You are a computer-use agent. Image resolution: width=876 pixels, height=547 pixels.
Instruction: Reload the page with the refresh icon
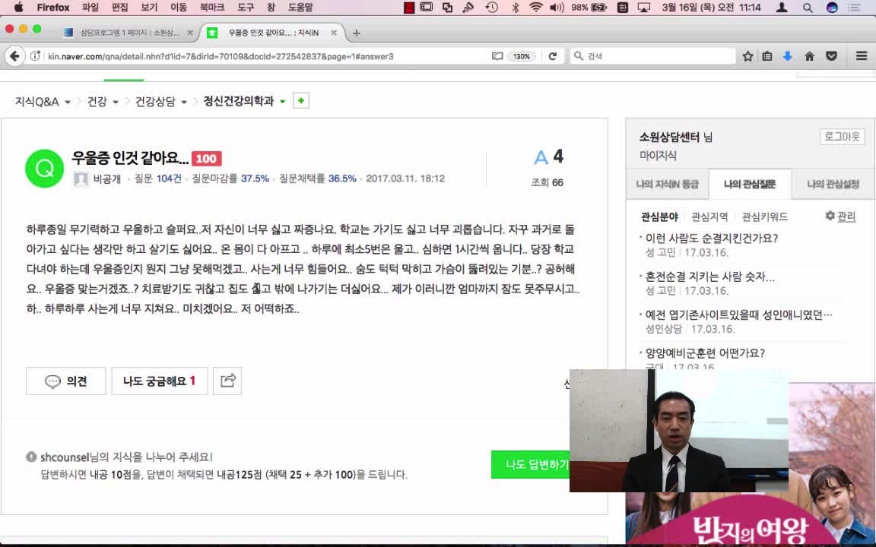click(x=553, y=56)
